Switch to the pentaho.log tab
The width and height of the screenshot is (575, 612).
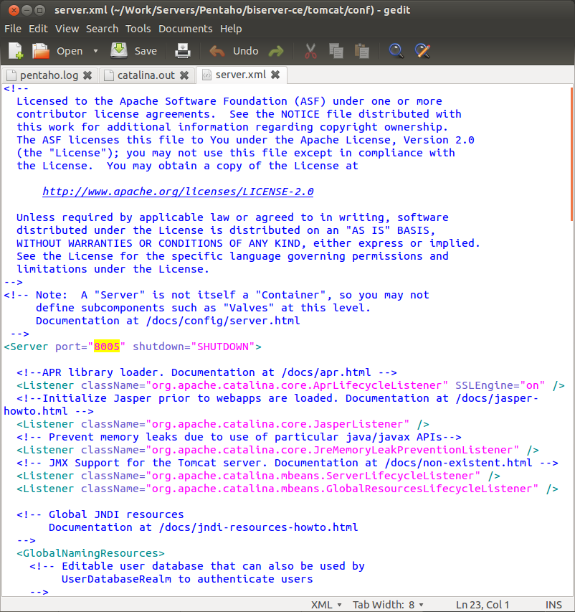tap(49, 75)
